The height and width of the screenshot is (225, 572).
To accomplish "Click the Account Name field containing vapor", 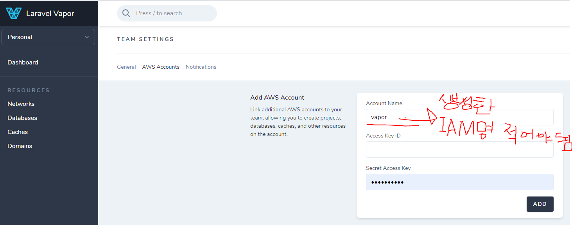I will coord(460,117).
